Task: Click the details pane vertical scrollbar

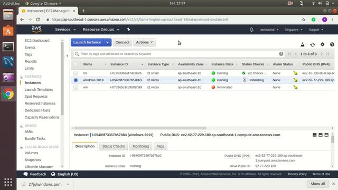Action: 333,139
